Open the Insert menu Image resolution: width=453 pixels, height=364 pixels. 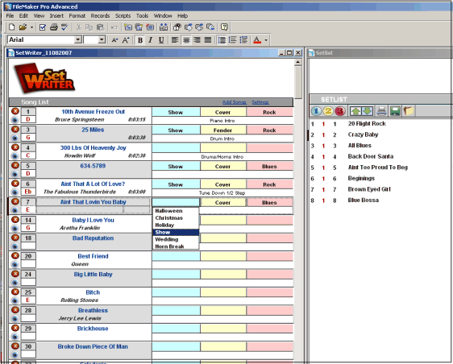[x=56, y=15]
